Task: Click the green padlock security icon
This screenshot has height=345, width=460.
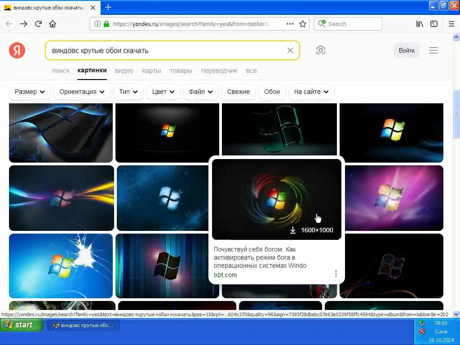Action: pos(106,24)
